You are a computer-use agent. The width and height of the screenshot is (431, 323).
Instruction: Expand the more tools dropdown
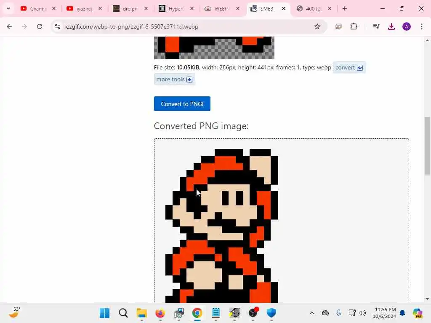[175, 79]
